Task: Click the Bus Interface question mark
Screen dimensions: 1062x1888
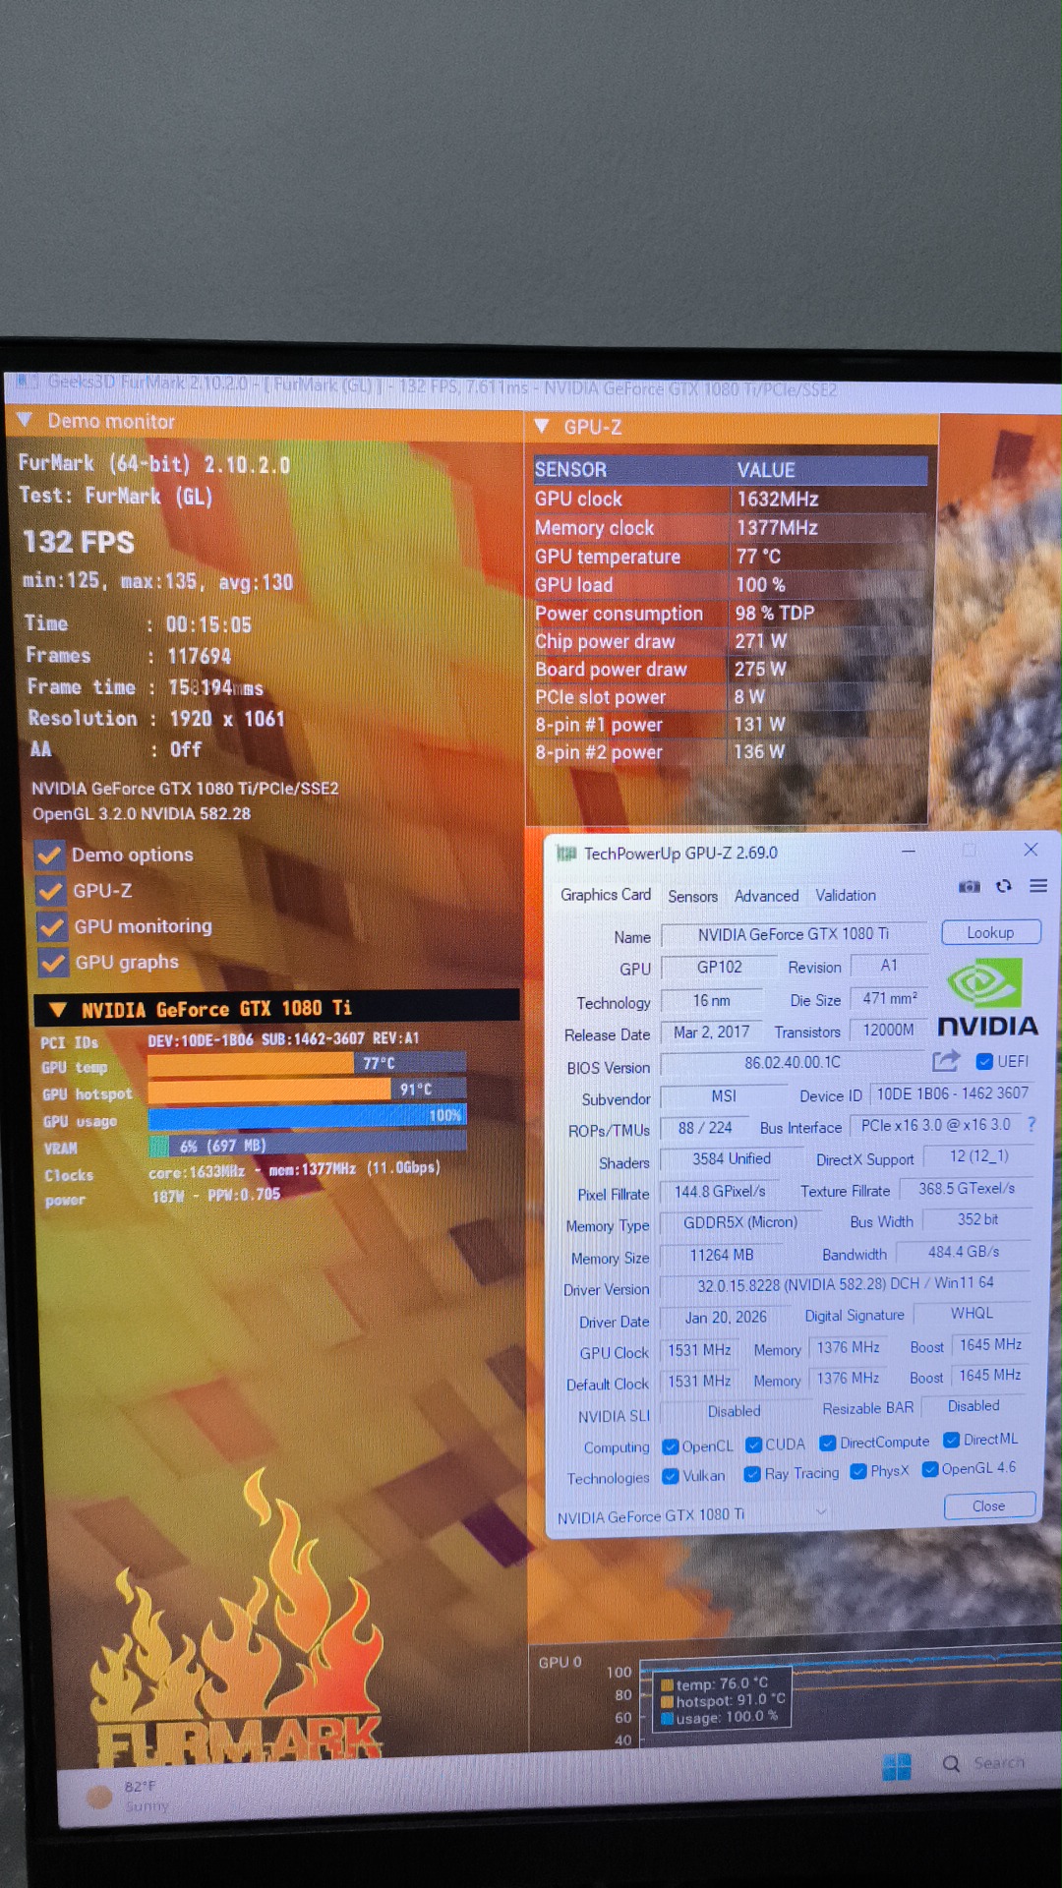Action: pyautogui.click(x=1032, y=1124)
